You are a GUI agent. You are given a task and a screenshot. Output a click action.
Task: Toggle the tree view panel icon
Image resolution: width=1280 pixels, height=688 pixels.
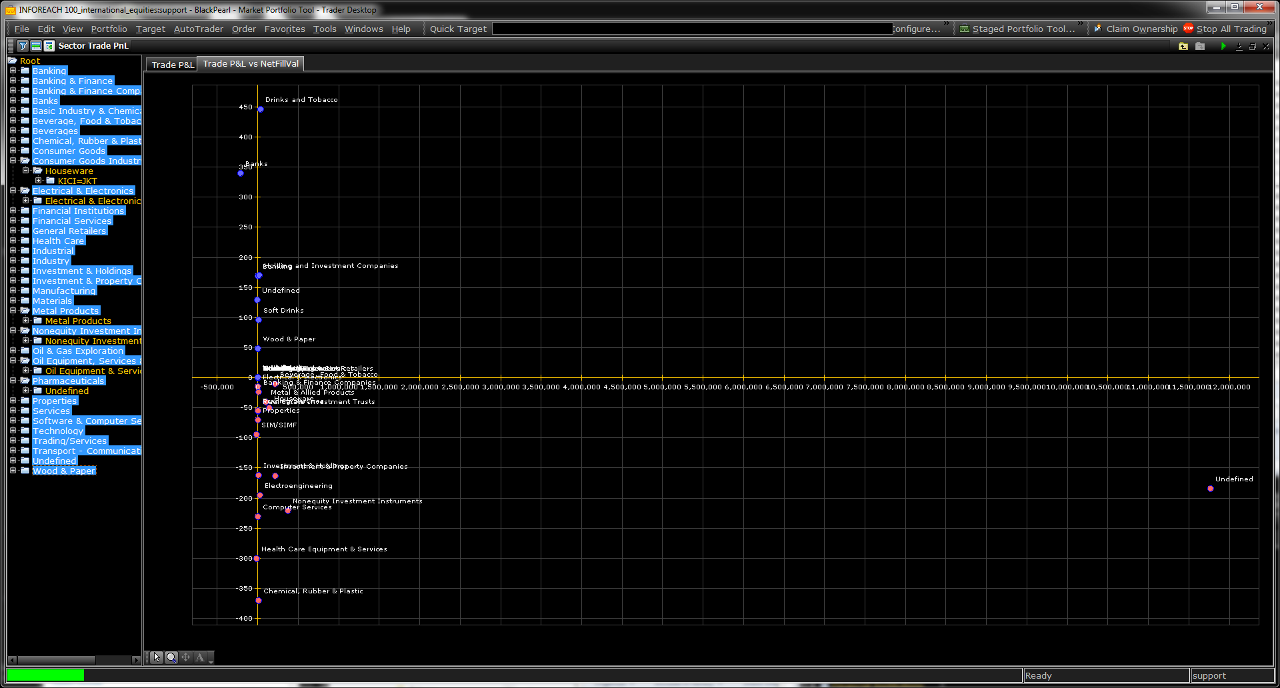(x=49, y=46)
